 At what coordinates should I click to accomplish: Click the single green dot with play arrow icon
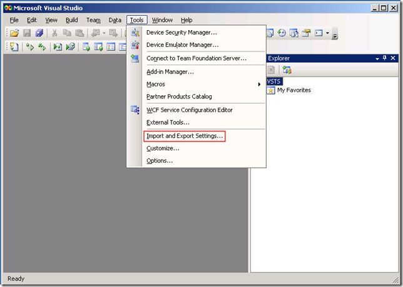pos(30,47)
